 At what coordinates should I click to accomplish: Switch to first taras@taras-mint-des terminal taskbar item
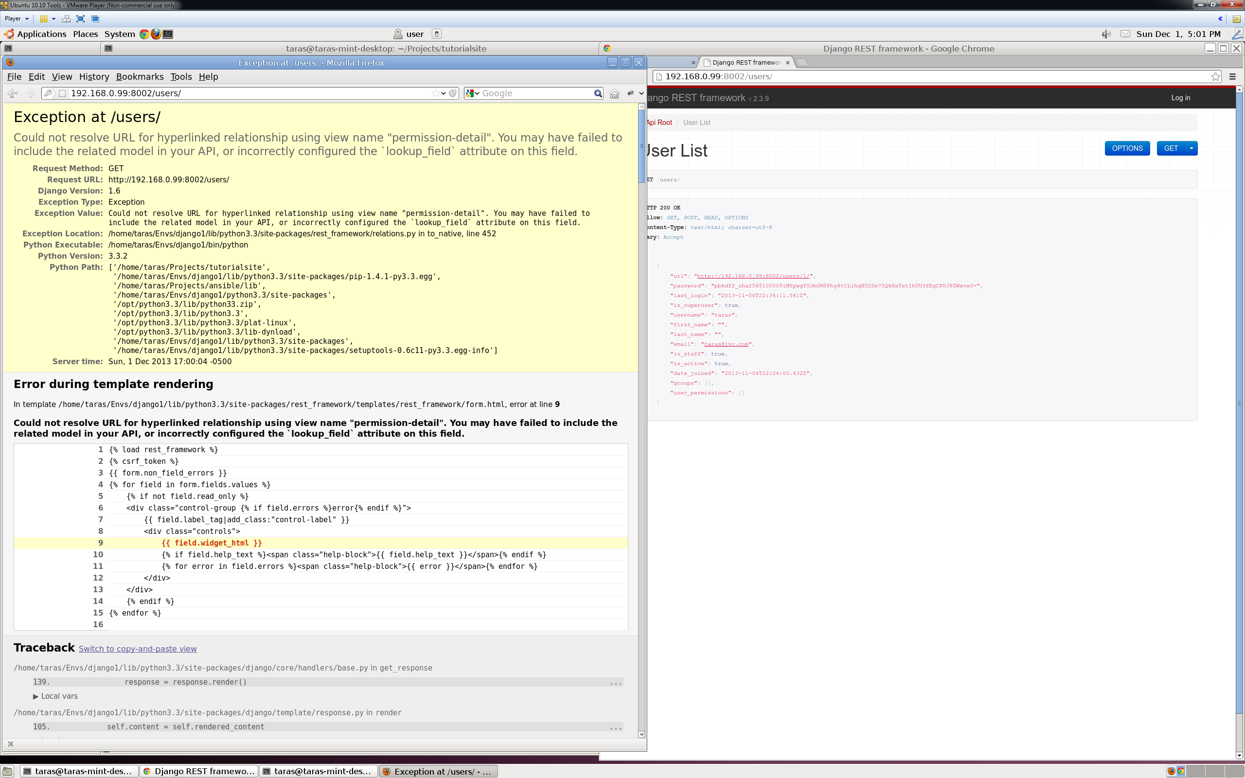point(80,771)
